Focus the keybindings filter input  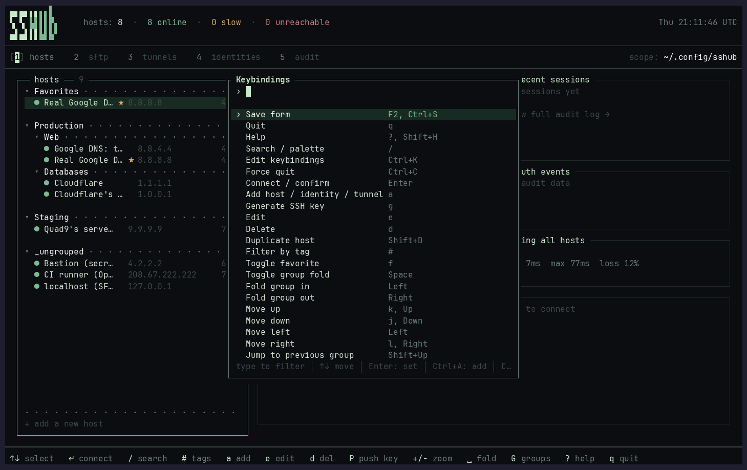(374, 92)
